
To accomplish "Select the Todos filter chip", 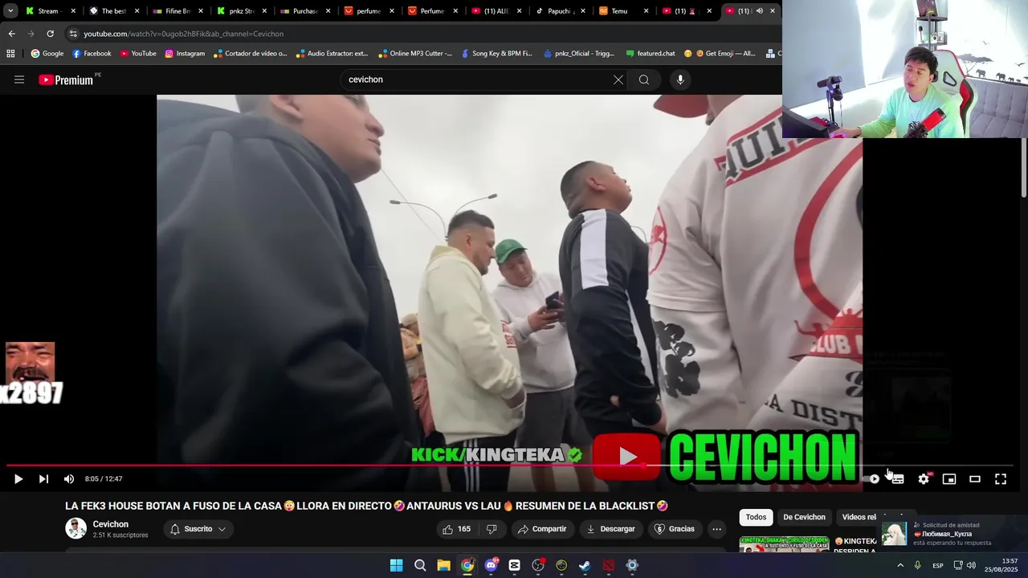I will [x=756, y=517].
